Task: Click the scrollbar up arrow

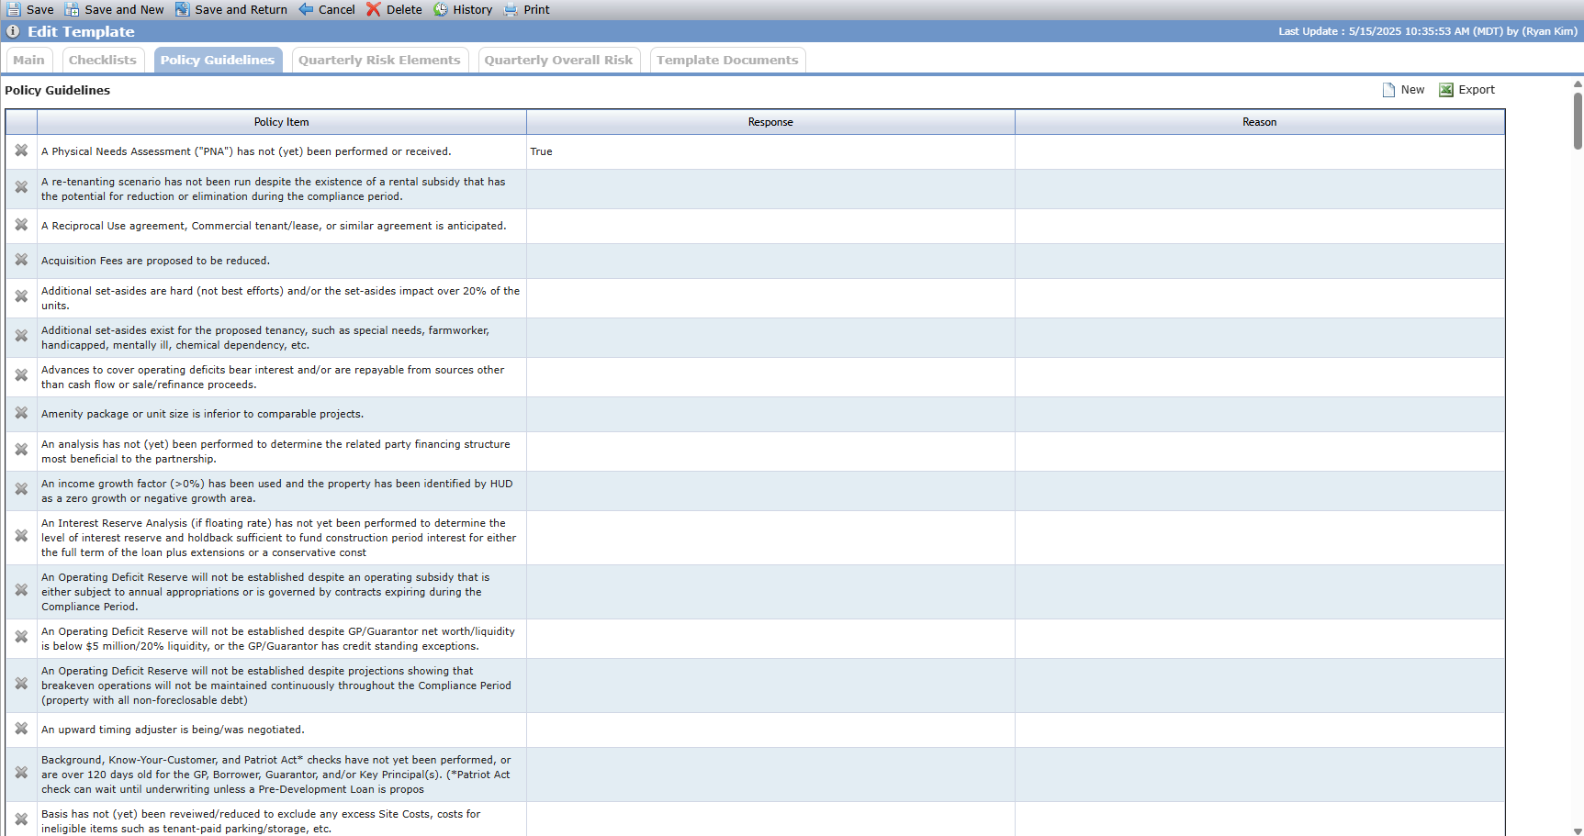Action: pos(1578,84)
